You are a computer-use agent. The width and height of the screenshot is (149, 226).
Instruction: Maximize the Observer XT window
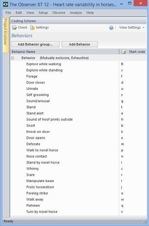click(130, 3)
